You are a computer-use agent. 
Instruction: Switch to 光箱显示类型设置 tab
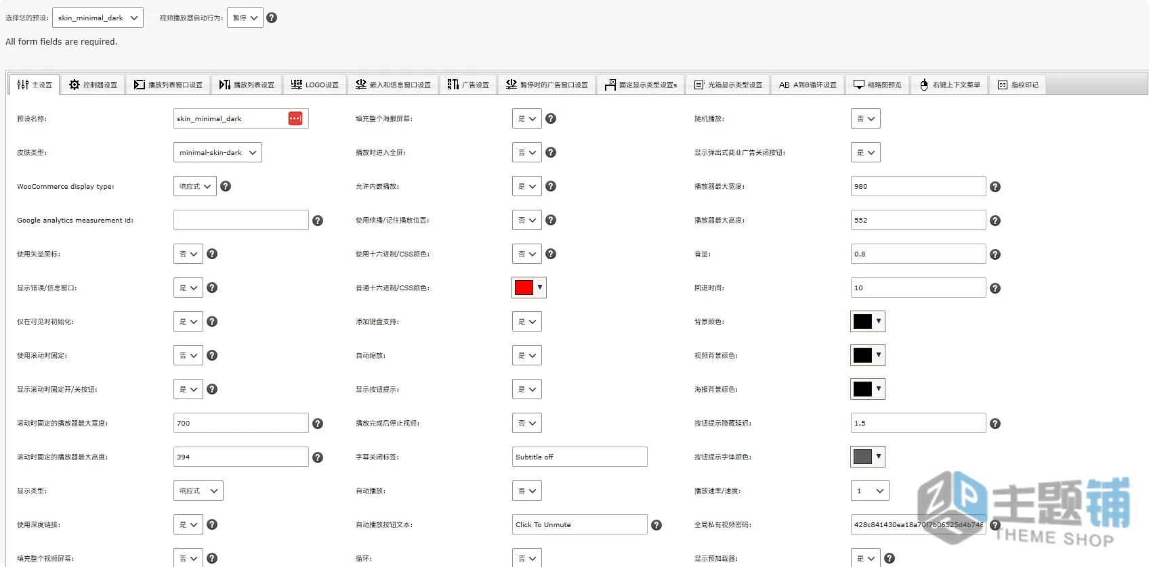click(728, 85)
